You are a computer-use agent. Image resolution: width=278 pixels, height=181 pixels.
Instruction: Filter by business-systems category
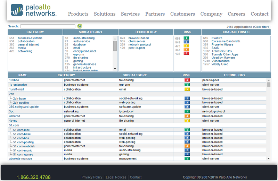tap(30, 38)
